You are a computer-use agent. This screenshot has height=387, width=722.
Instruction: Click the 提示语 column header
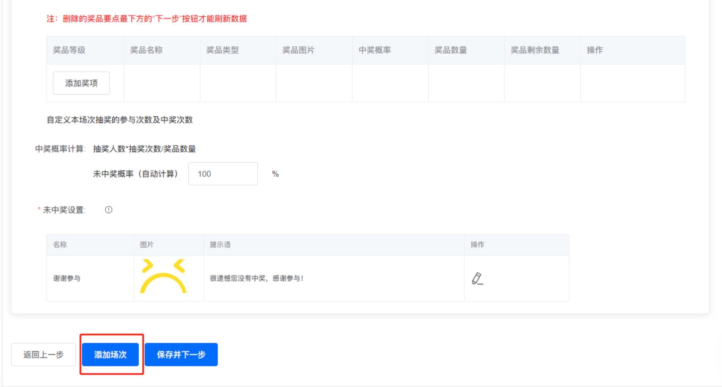click(220, 244)
